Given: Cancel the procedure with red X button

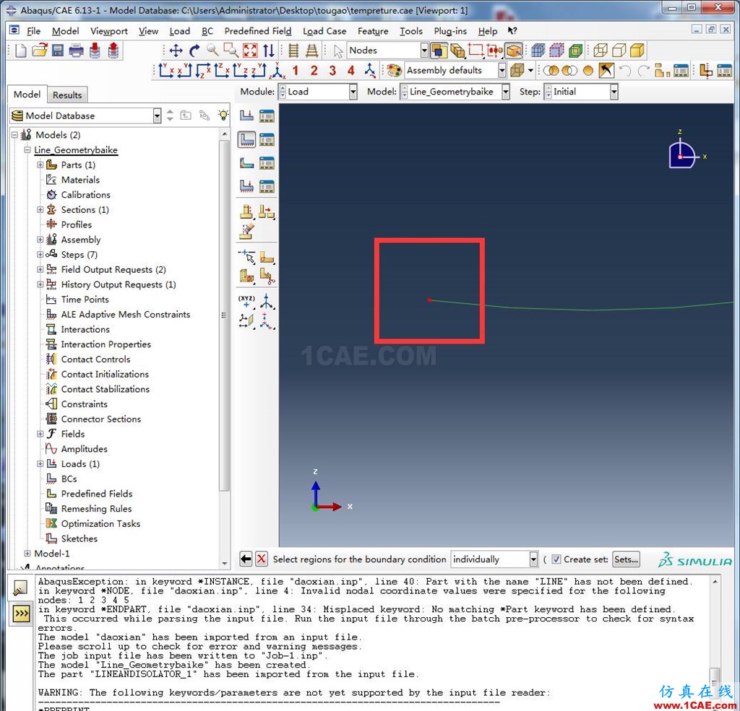Looking at the screenshot, I should [x=261, y=559].
